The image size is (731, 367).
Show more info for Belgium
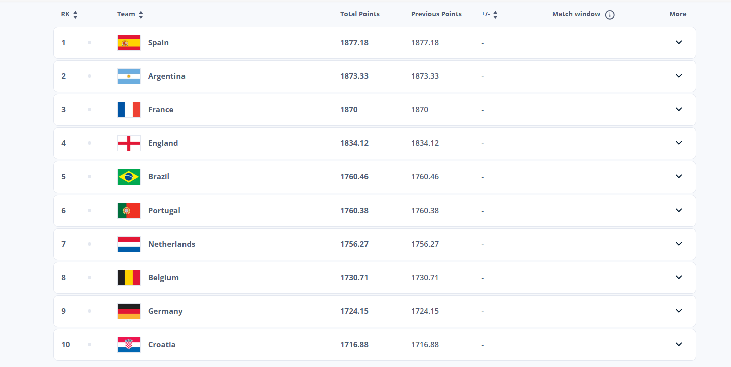[x=679, y=277]
